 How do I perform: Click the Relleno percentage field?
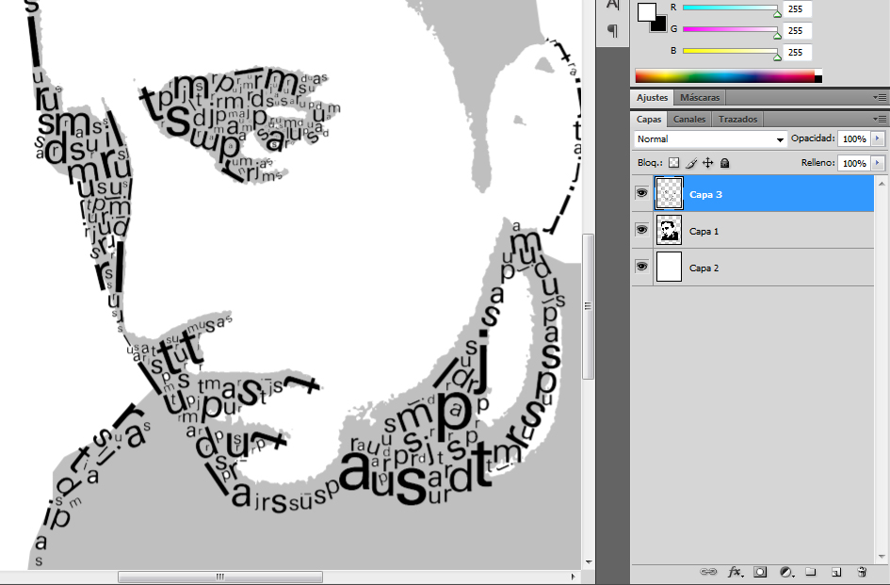854,163
